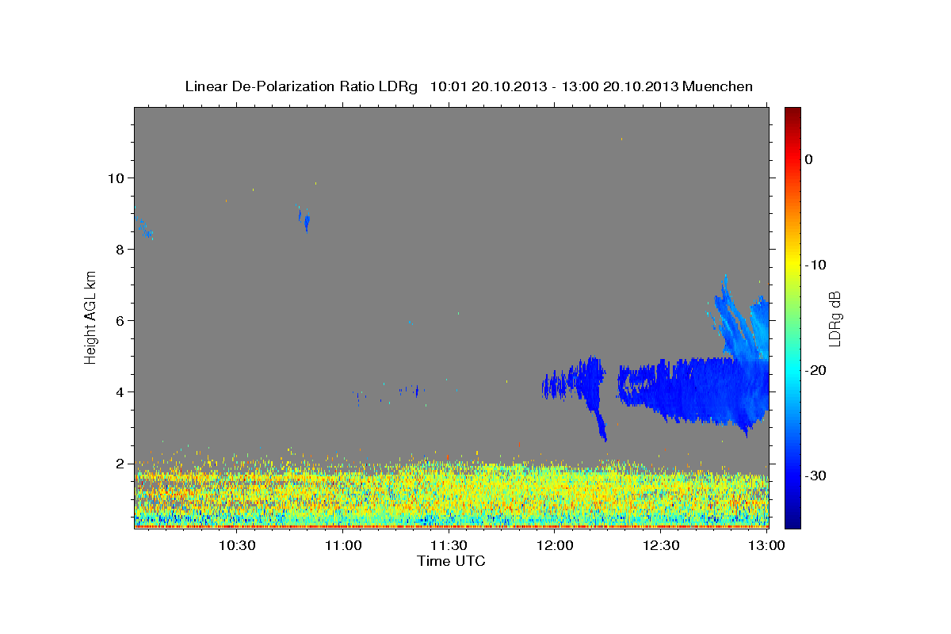Click the colorbar tick label -30
This screenshot has width=951, height=634.
pos(816,475)
